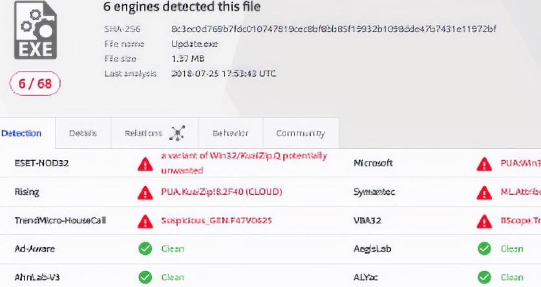Click the AhnLab-V3 engine name
The image size is (541, 287).
point(37,277)
